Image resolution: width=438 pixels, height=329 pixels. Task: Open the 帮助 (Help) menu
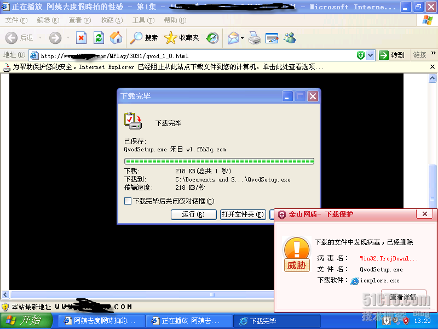[175, 20]
